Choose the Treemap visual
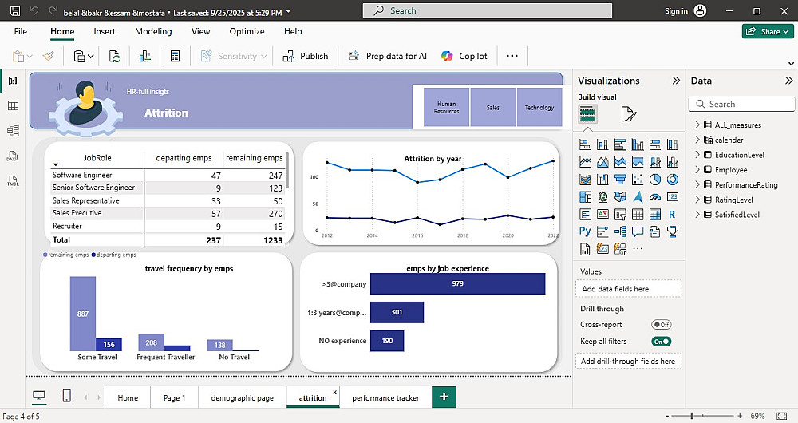Screen dimensions: 798x423 tap(585, 196)
